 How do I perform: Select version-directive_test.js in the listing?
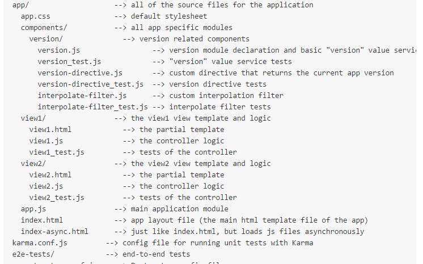[x=90, y=84]
